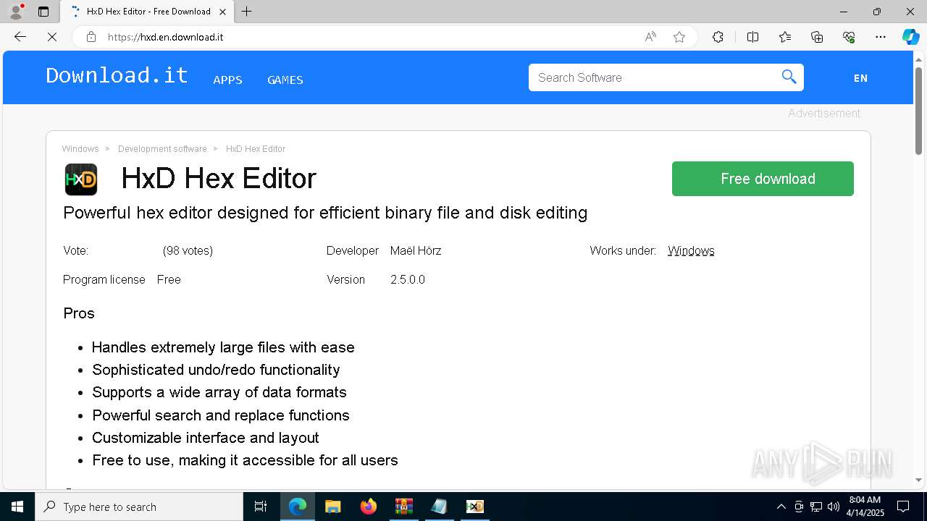Open File Explorer from the taskbar

coord(332,507)
